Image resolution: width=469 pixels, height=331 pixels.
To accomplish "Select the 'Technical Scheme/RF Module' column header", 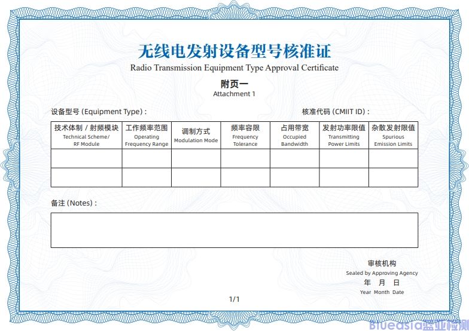I will 87,136.
